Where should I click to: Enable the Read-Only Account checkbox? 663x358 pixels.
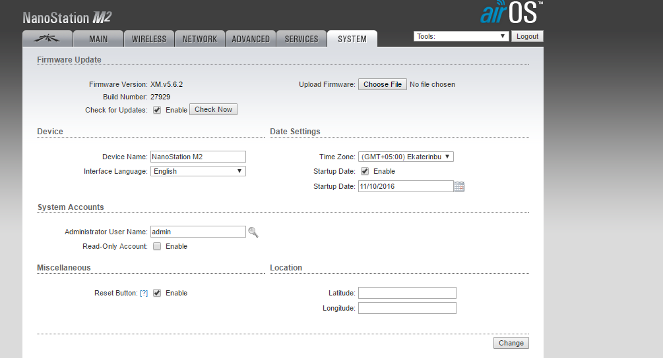click(x=157, y=246)
